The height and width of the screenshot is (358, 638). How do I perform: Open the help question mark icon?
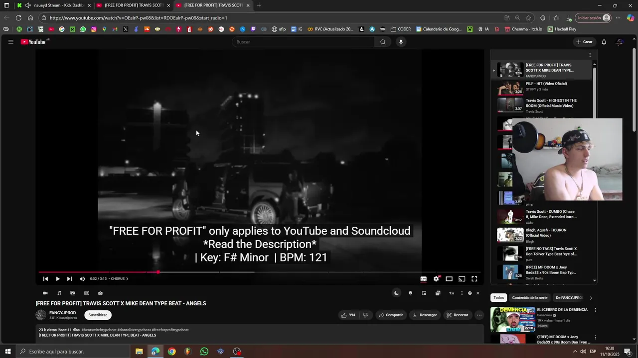point(470,293)
